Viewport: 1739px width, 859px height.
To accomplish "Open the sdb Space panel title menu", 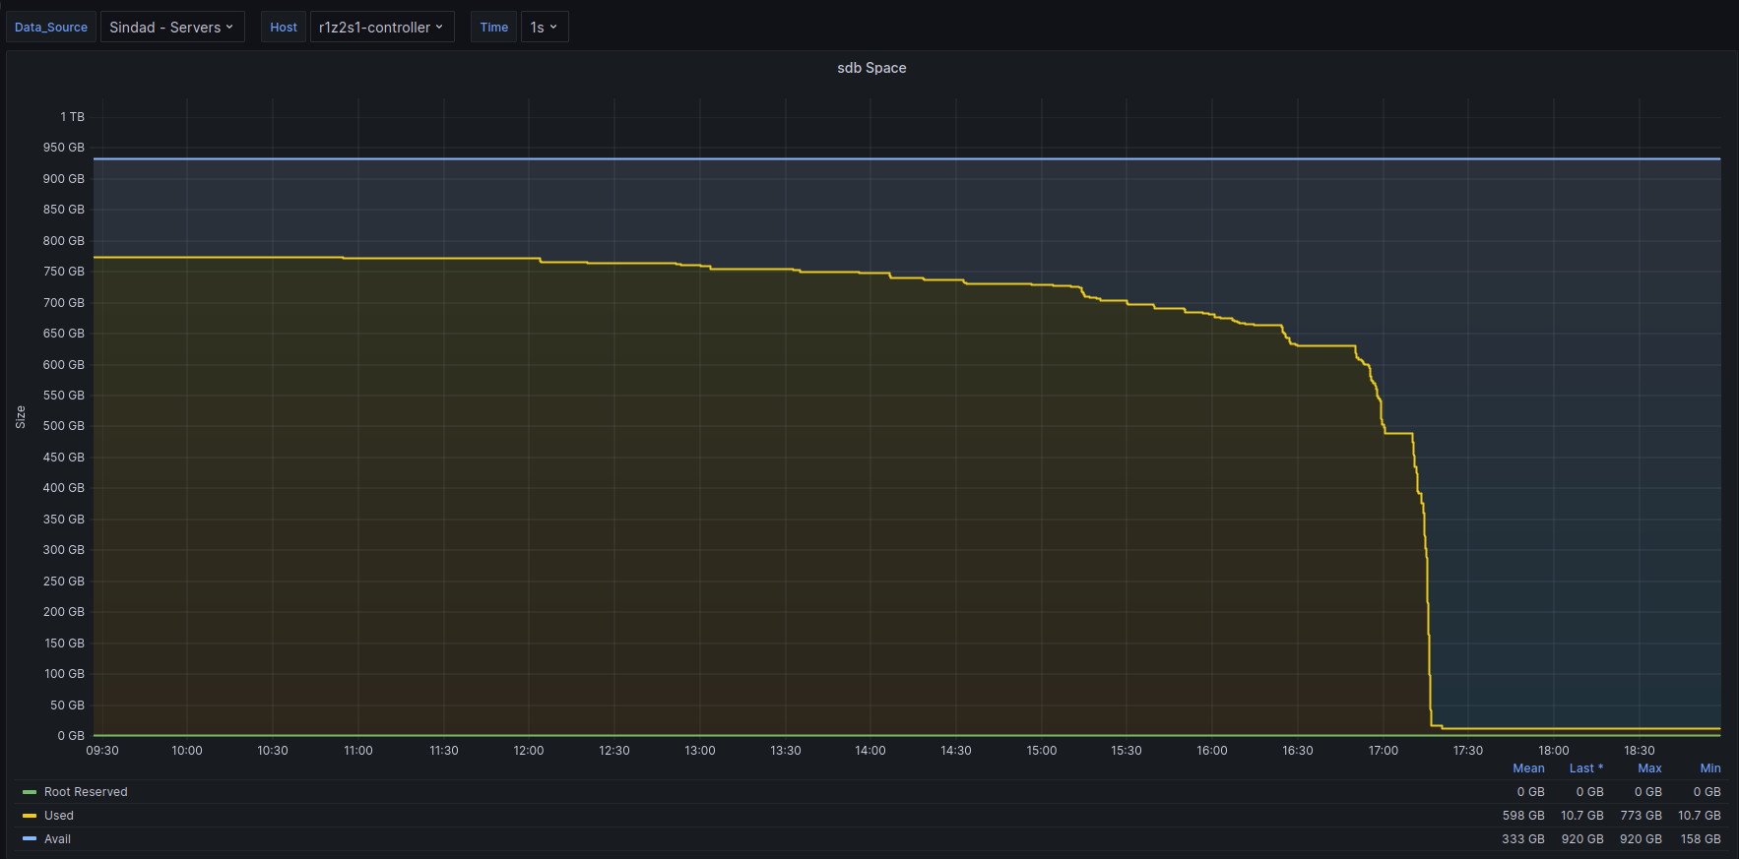I will (x=870, y=68).
